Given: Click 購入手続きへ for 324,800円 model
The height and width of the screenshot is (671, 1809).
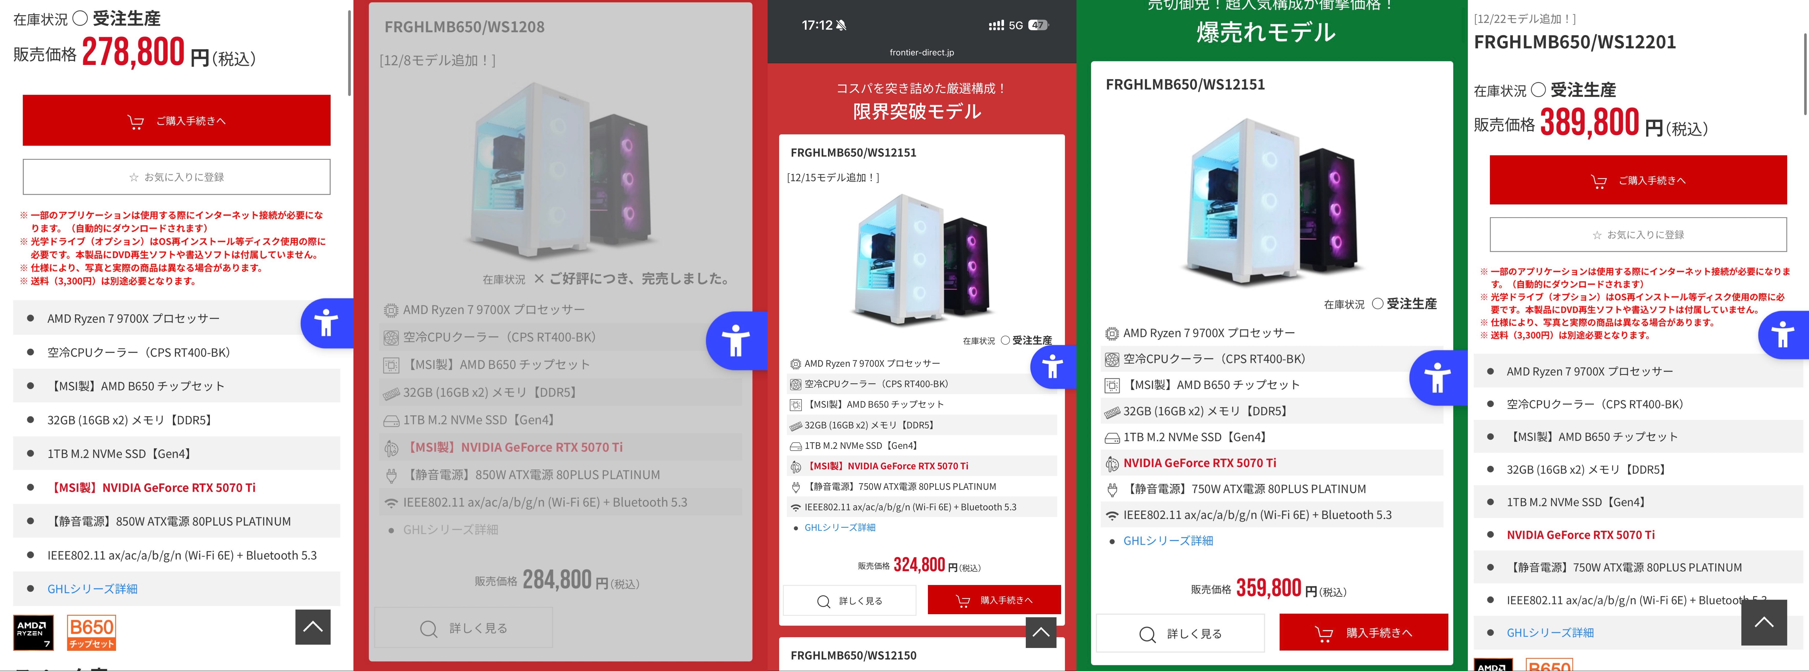Looking at the screenshot, I should click(x=994, y=600).
